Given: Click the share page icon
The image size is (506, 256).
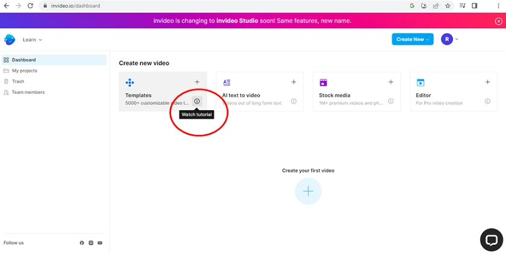Looking at the screenshot, I should (436, 5).
